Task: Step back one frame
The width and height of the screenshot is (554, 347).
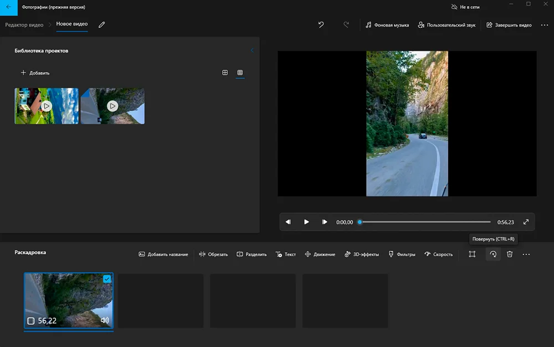Action: [288, 222]
